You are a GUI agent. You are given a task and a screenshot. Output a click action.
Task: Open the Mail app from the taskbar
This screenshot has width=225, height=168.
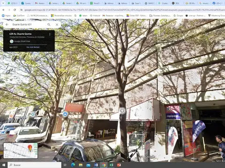pos(88,165)
